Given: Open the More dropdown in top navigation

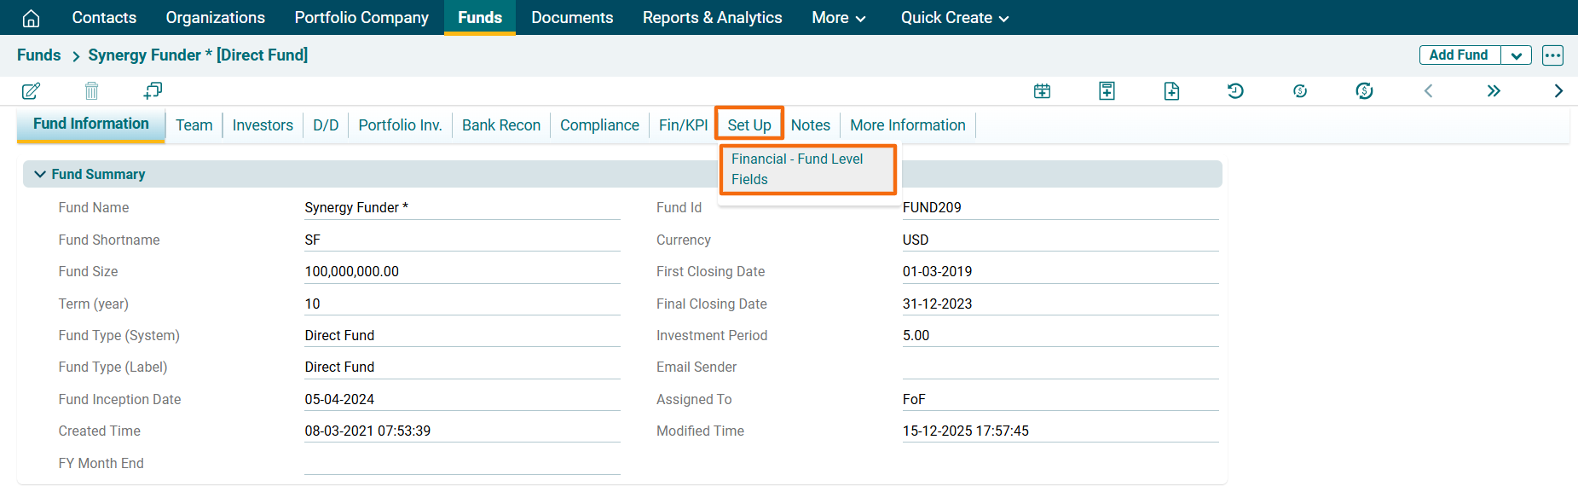Looking at the screenshot, I should 838,18.
